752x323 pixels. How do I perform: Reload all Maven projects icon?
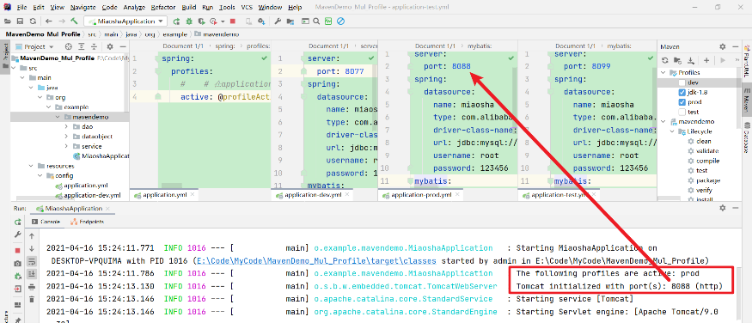[x=664, y=60]
